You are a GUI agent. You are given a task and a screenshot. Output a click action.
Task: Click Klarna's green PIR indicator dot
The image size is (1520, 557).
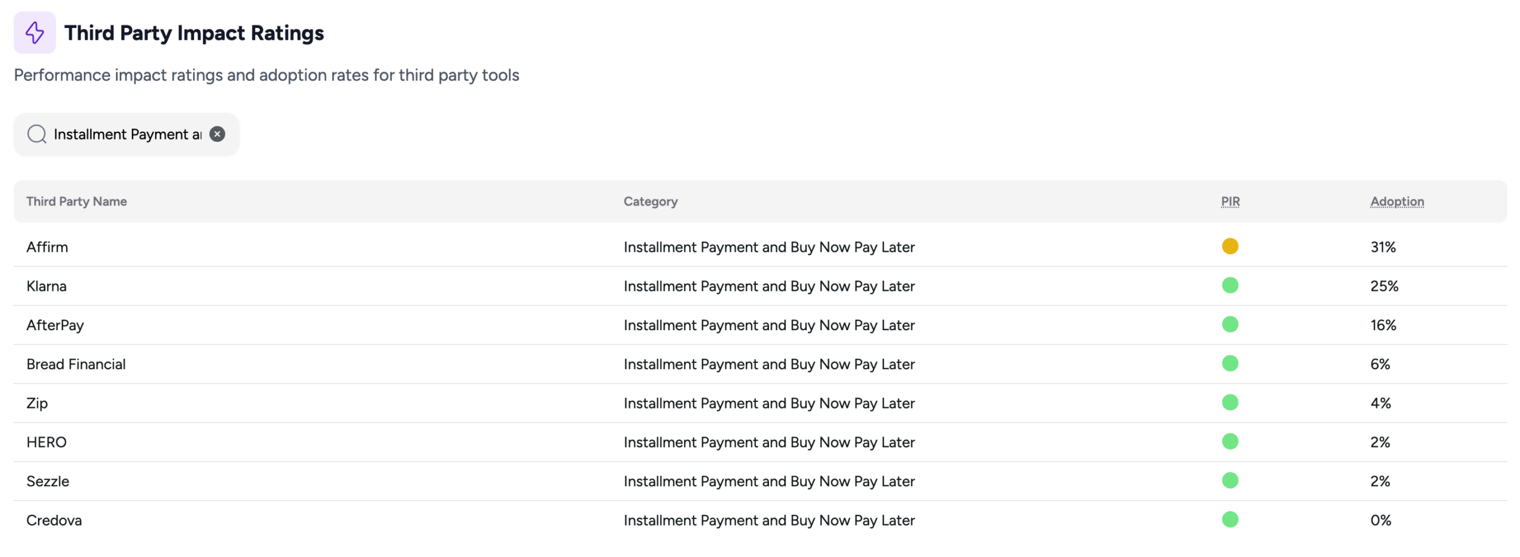pyautogui.click(x=1230, y=286)
